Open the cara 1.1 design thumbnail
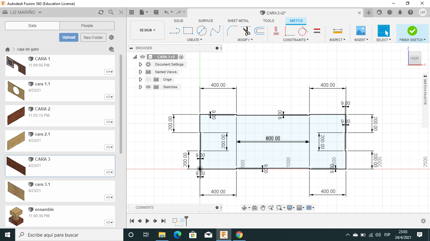Image resolution: width=430 pixels, height=241 pixels. [16, 91]
